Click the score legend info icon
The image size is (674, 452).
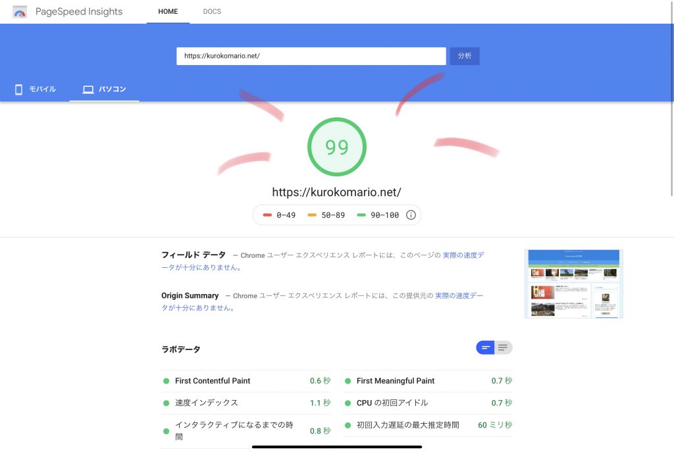click(x=411, y=215)
